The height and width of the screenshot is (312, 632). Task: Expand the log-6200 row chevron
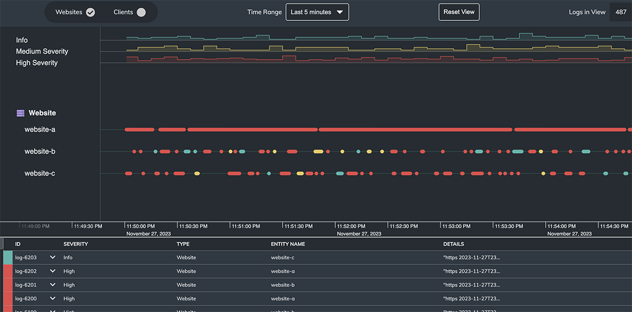pos(52,298)
